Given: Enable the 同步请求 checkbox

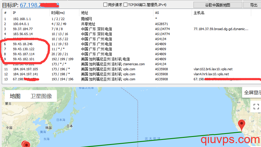Looking at the screenshot, I should coord(105,5).
